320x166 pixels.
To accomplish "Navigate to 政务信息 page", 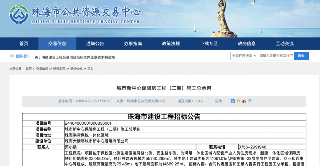I will click(247, 43).
